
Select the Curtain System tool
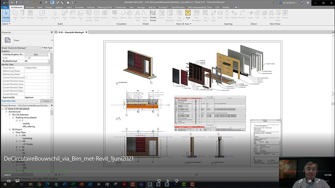tap(89, 16)
